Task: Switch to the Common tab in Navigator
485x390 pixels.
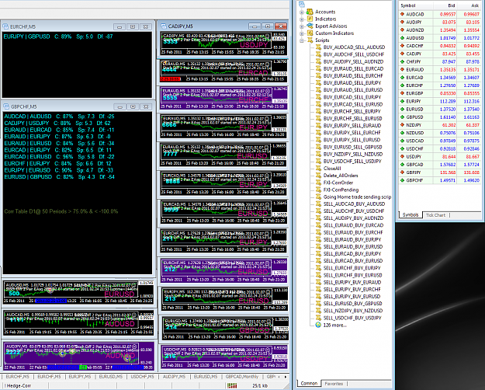Action: click(x=309, y=383)
